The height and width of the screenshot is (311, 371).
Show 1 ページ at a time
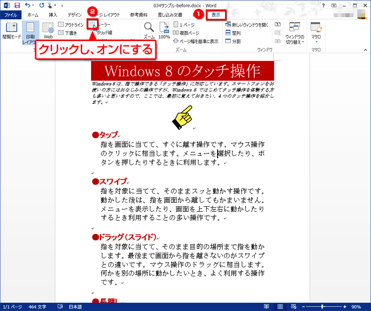(x=184, y=25)
